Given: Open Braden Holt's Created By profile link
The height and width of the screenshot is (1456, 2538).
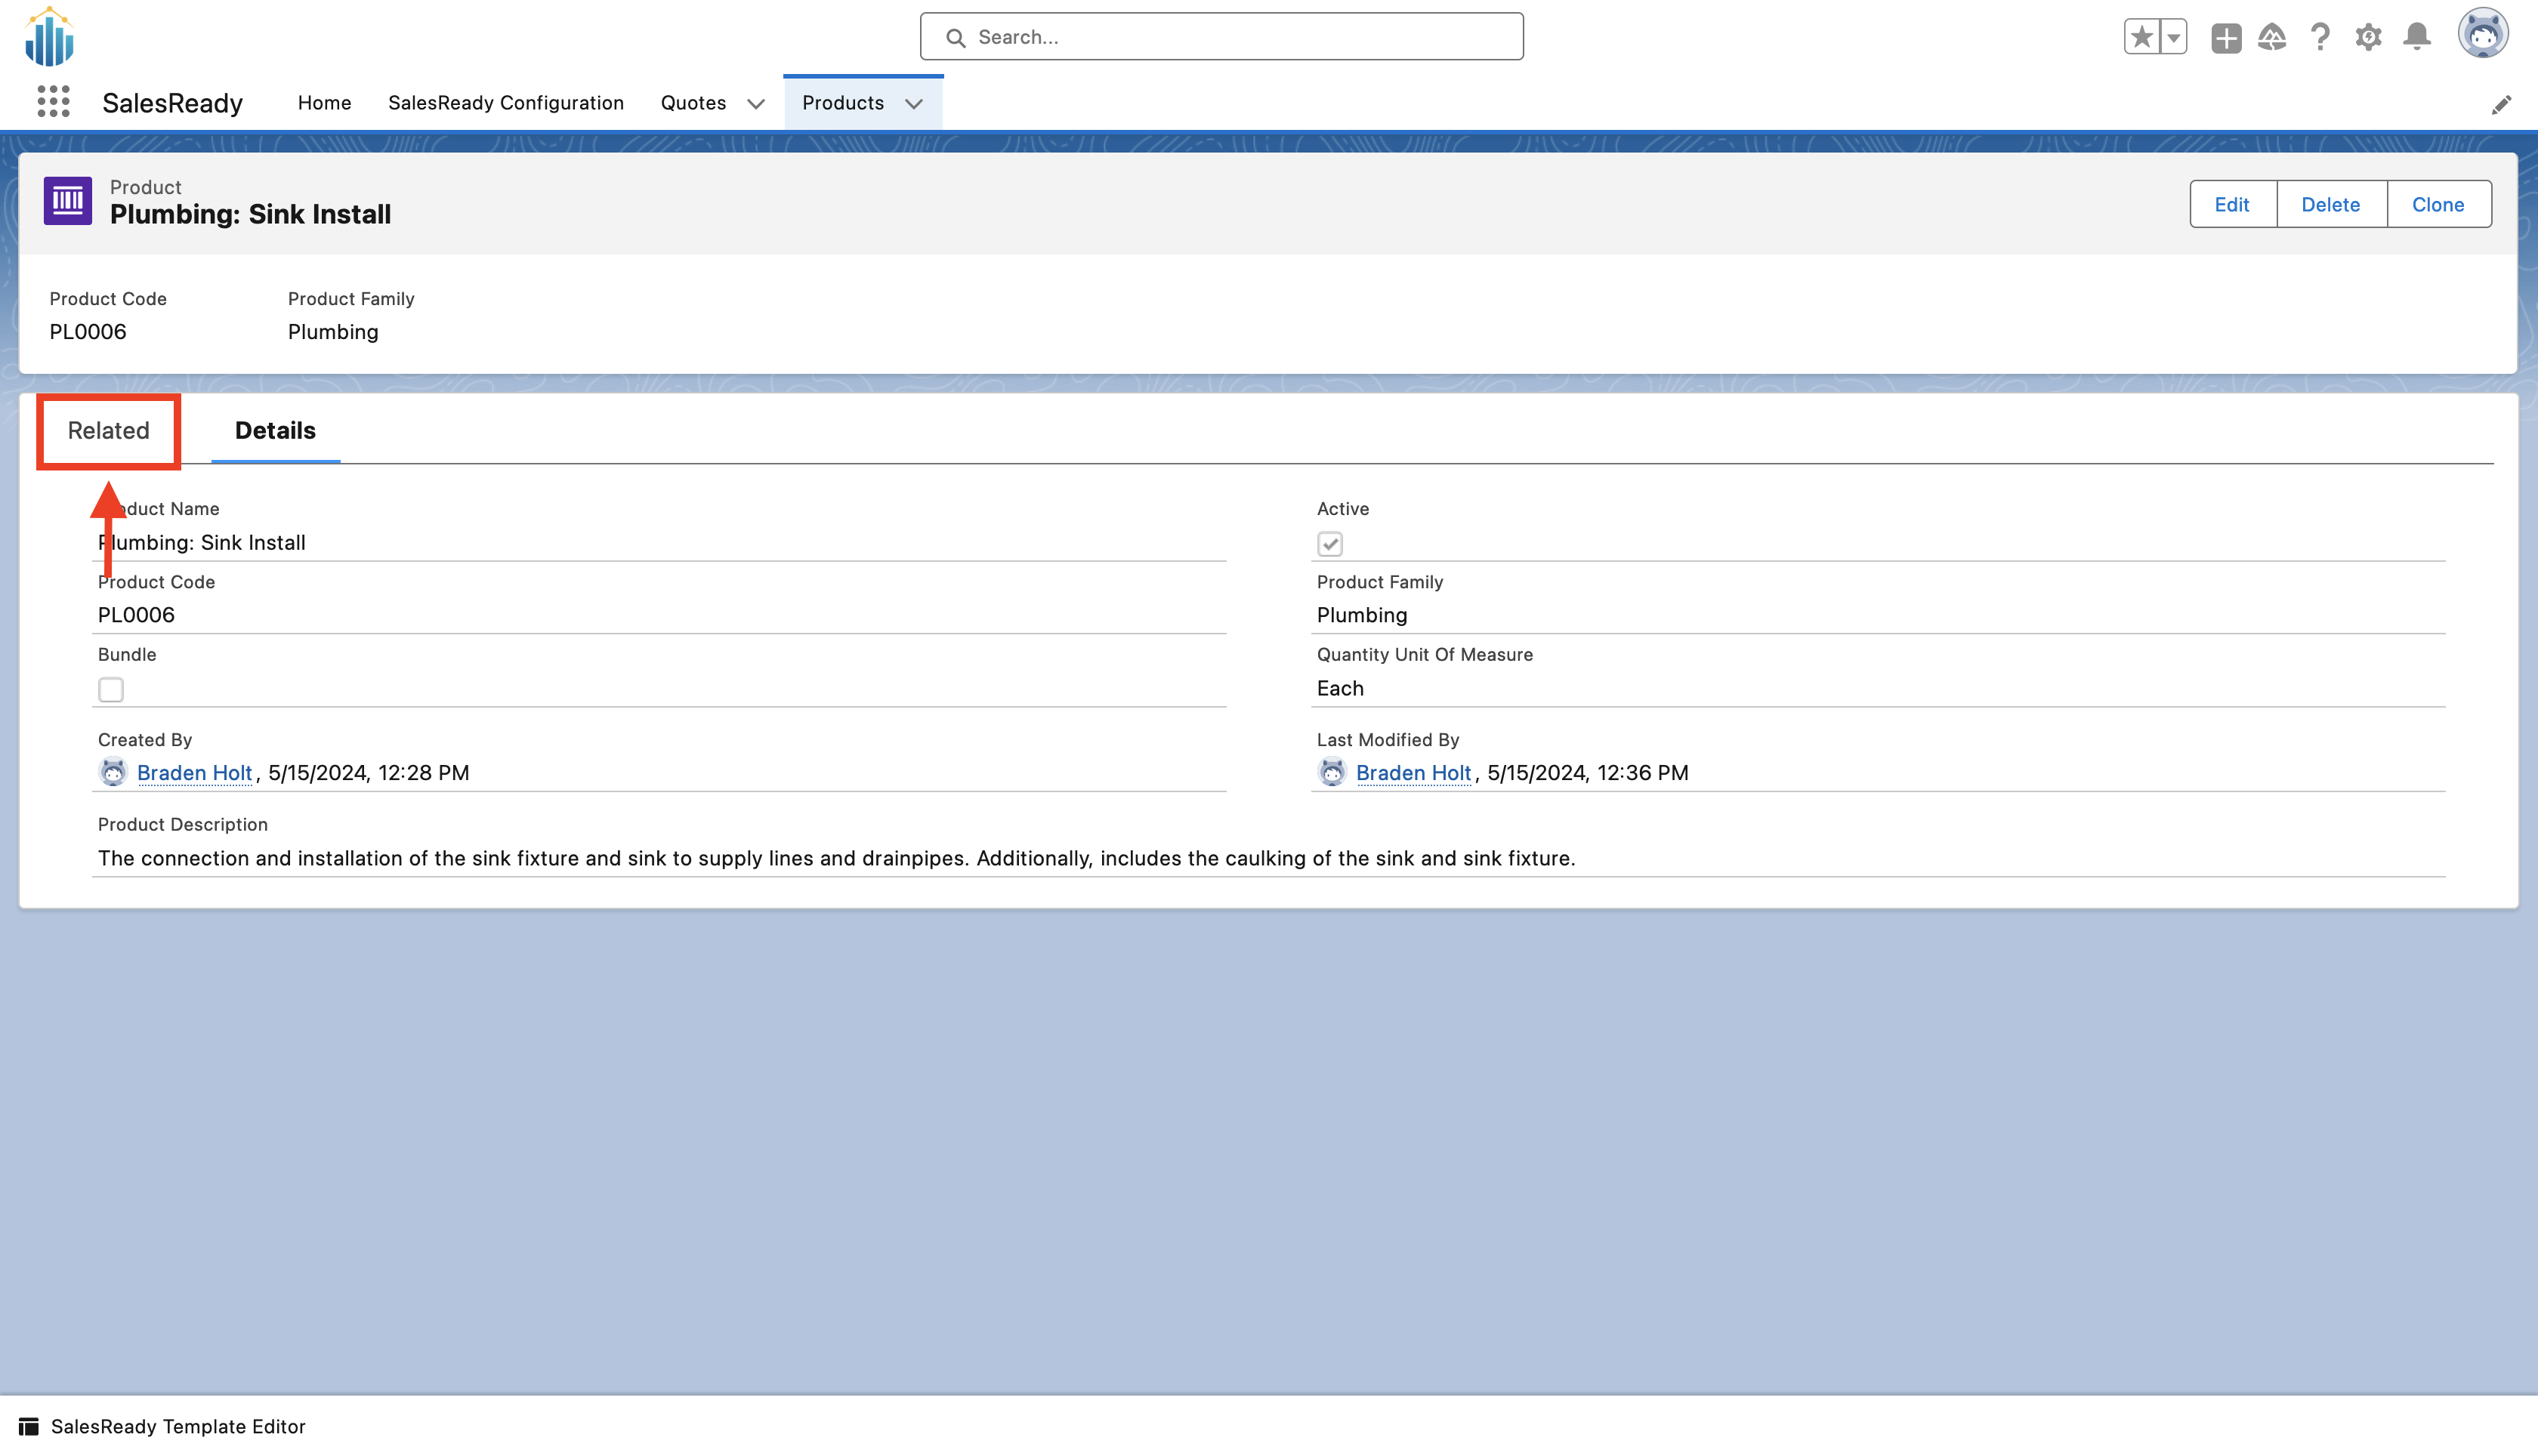Looking at the screenshot, I should (x=194, y=772).
